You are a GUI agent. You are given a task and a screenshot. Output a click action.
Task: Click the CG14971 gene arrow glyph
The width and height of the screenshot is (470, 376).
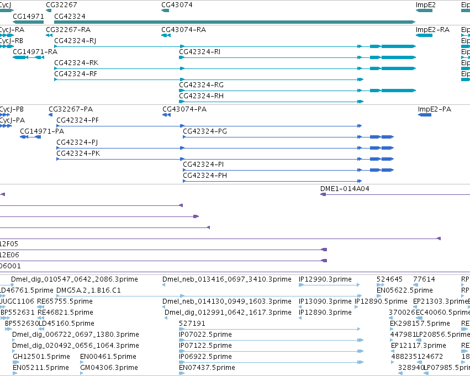point(28,22)
